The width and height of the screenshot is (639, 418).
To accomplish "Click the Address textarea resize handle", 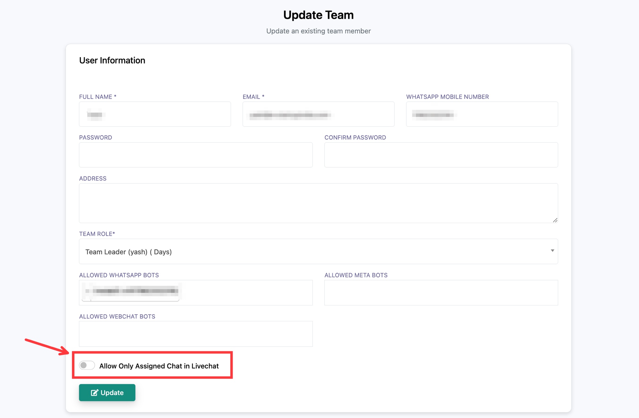I will pyautogui.click(x=555, y=220).
